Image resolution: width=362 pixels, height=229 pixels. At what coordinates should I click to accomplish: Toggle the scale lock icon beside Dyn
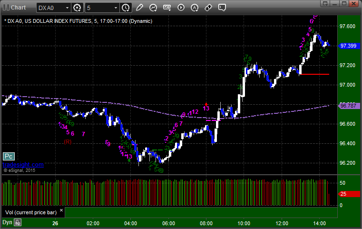click(x=18, y=222)
